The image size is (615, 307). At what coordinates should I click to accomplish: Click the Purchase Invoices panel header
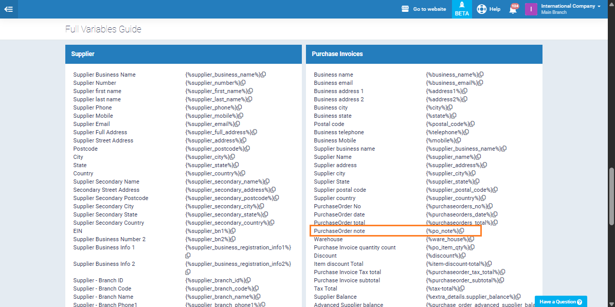click(424, 54)
